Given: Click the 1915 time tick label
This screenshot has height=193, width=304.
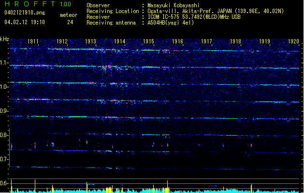Looking at the screenshot, I should point(148,41).
